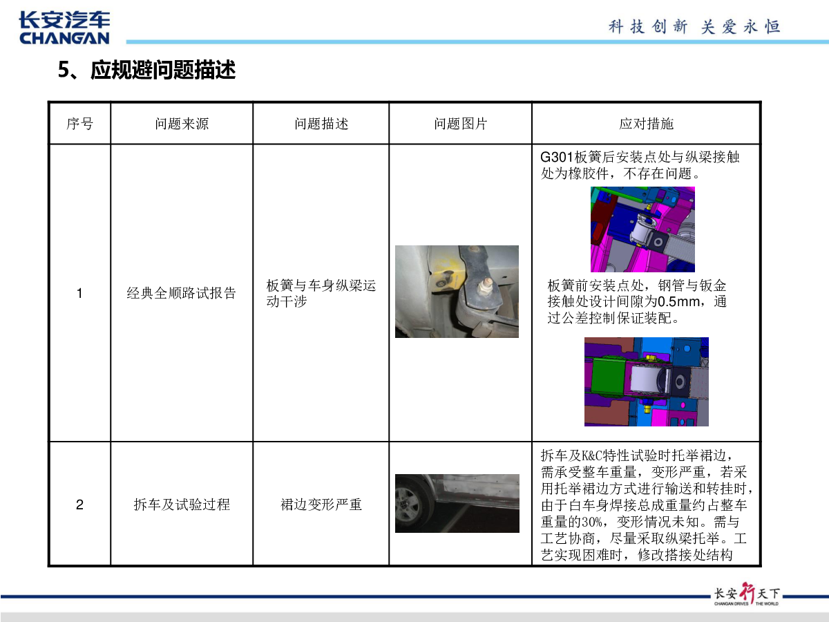Open the front mounting point CAD image
This screenshot has width=829, height=622.
coord(647,381)
